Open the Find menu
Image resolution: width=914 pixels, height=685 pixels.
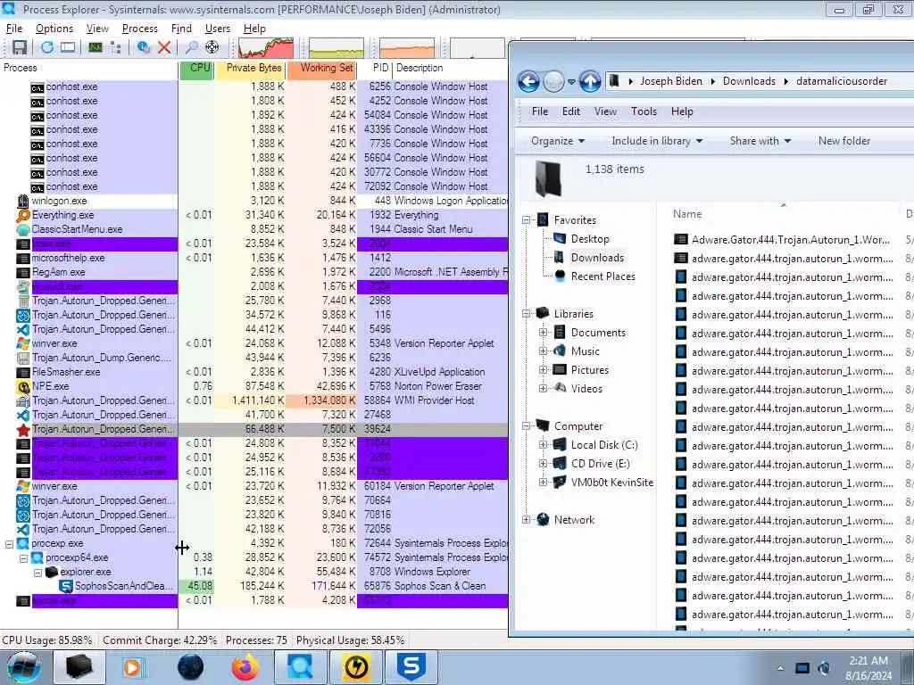pyautogui.click(x=181, y=29)
